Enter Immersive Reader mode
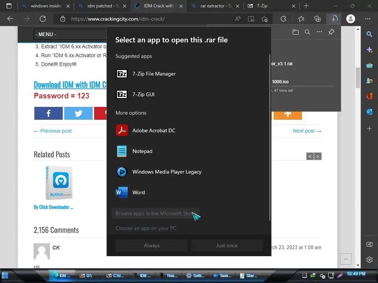The height and width of the screenshot is (283, 378). point(251,19)
